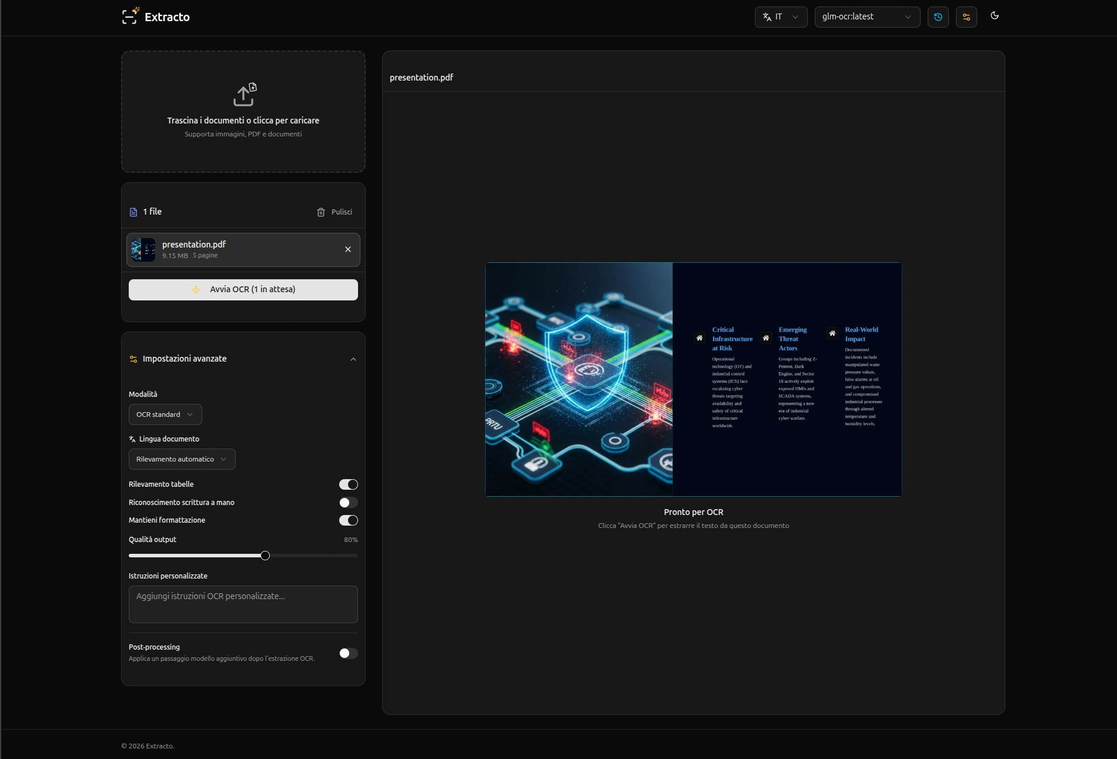Disable Rilevamento tabelle toggle

(348, 484)
